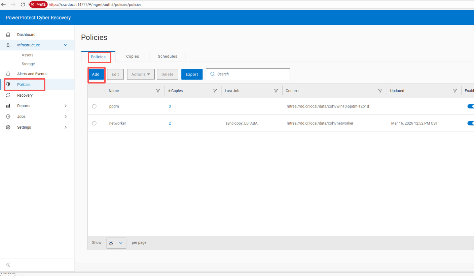Click the browser back arrow
The image size is (474, 276).
4,4
